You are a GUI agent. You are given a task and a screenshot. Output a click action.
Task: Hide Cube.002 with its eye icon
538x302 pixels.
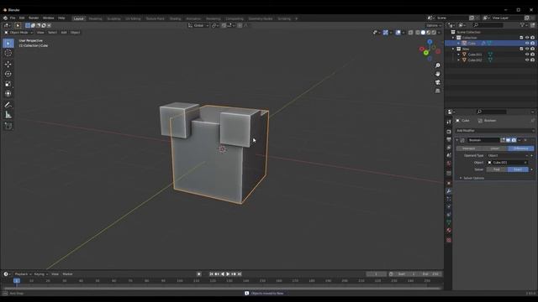[527, 60]
